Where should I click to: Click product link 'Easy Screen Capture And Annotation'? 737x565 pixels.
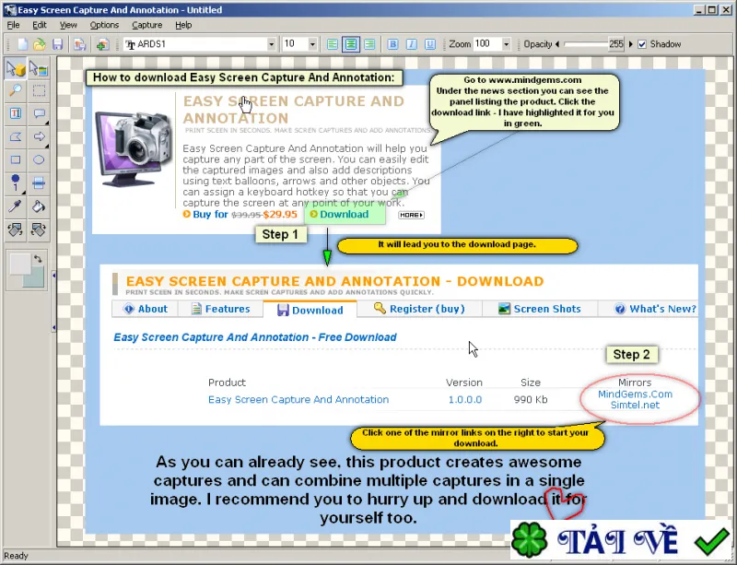coord(298,399)
